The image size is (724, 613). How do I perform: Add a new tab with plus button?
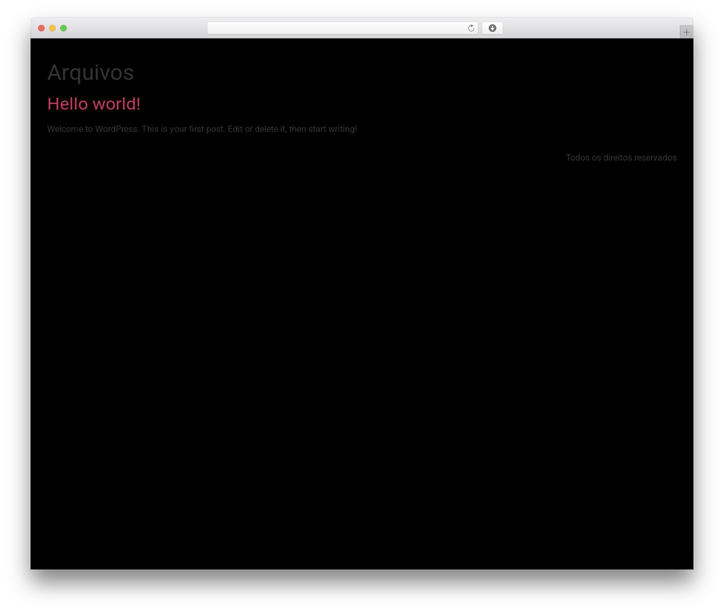point(686,32)
